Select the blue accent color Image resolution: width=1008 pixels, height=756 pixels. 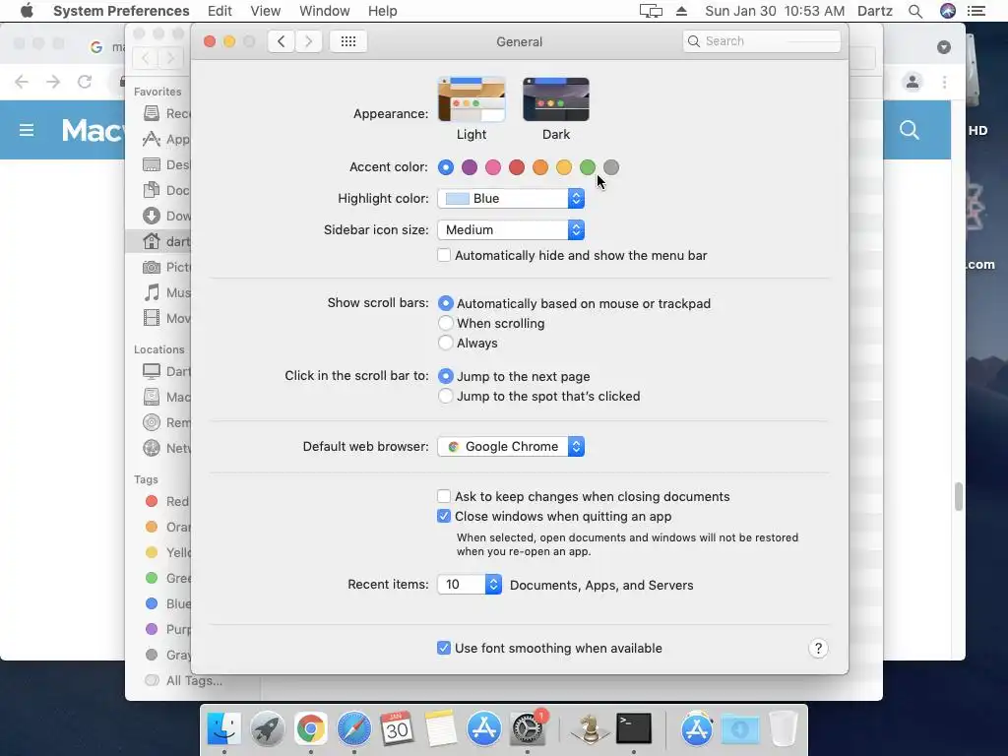coord(446,167)
